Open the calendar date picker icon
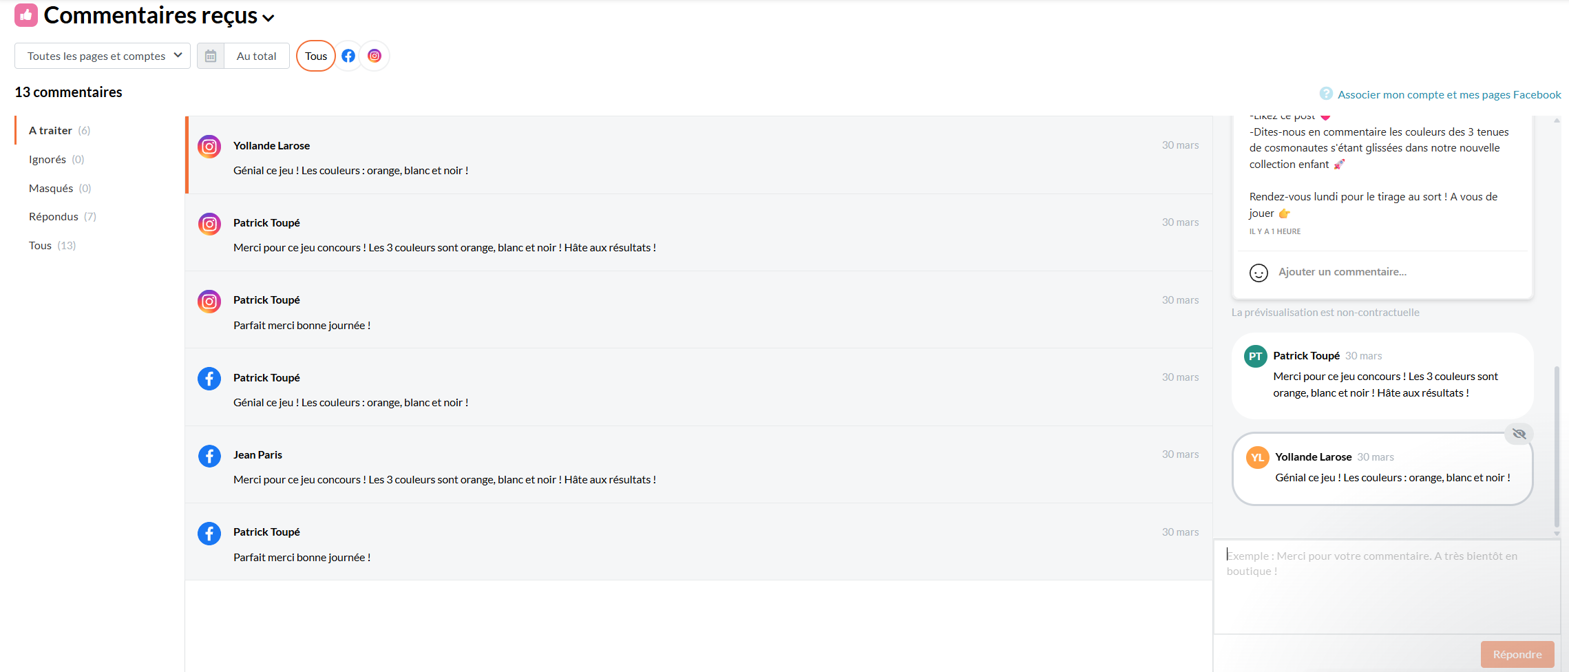Viewport: 1569px width, 672px height. pyautogui.click(x=211, y=56)
